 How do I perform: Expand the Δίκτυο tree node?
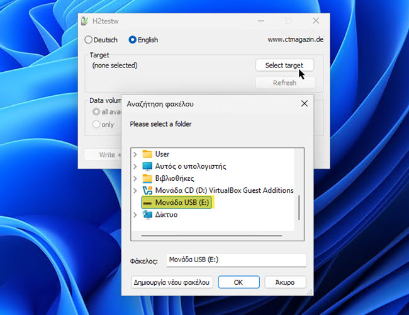tap(135, 215)
